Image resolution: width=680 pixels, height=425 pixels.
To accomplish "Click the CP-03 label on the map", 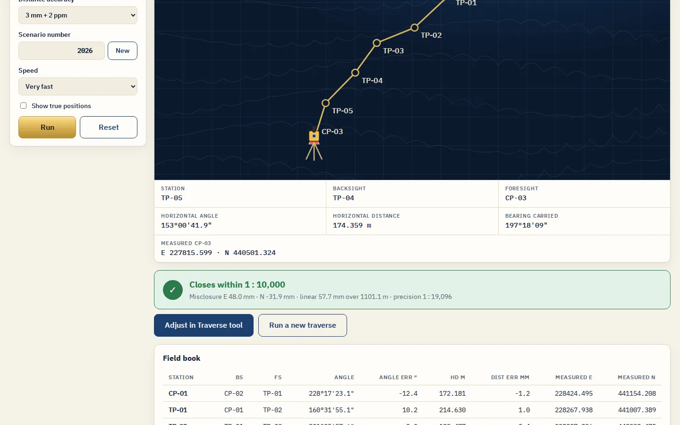I will click(x=332, y=131).
